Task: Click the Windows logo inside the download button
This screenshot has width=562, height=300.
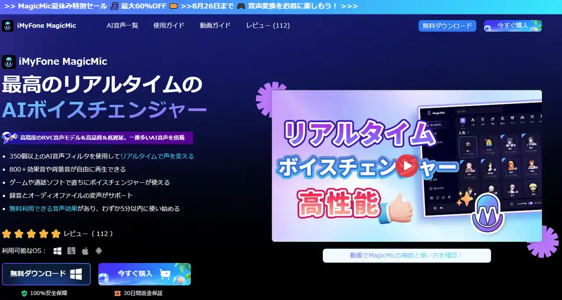Action: click(76, 274)
